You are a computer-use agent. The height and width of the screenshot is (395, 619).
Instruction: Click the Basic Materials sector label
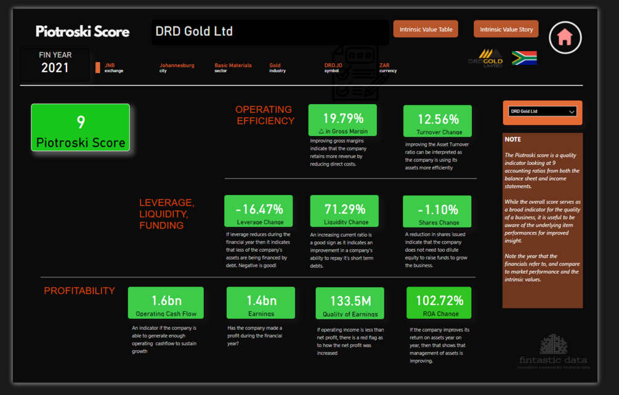(x=233, y=68)
